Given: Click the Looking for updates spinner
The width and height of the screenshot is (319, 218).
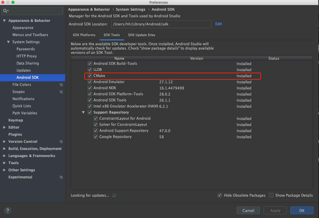Looking at the screenshot, I should [114, 195].
